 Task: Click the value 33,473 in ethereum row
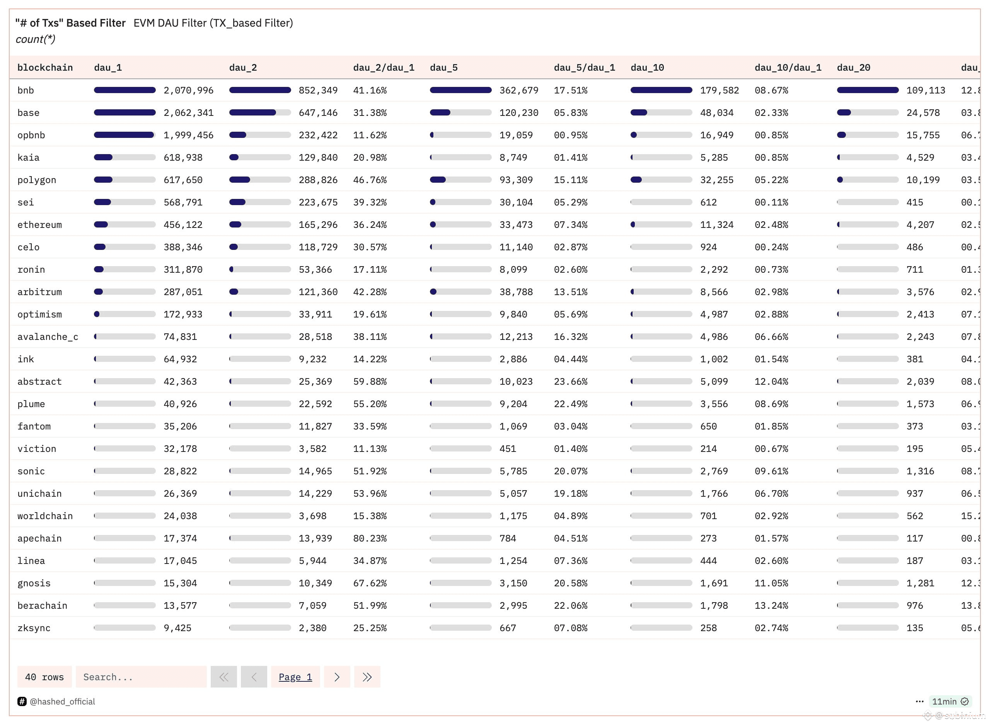pos(516,224)
